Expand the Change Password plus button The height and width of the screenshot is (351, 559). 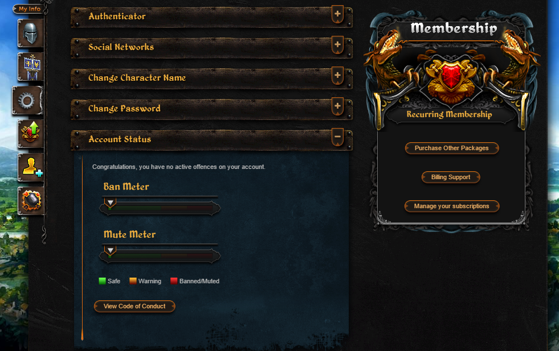pyautogui.click(x=337, y=106)
